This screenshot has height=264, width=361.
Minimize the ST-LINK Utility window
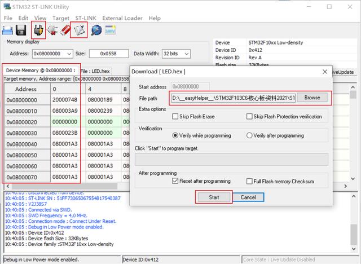pos(309,7)
